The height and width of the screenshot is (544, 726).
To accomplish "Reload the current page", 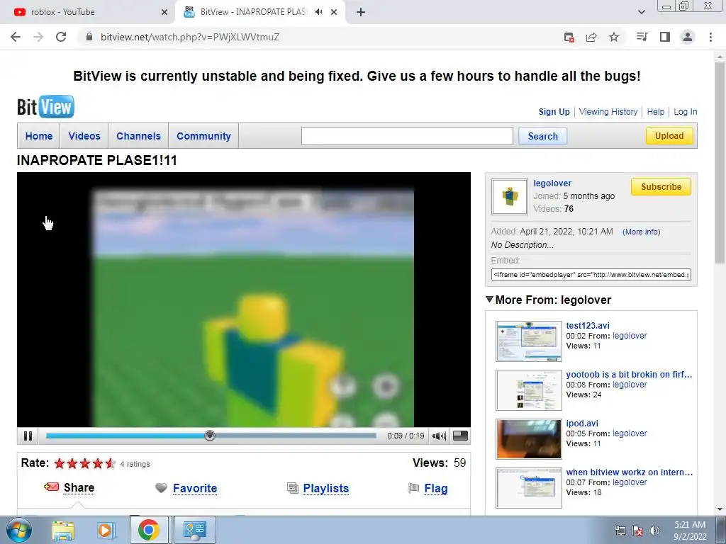I will pyautogui.click(x=61, y=37).
